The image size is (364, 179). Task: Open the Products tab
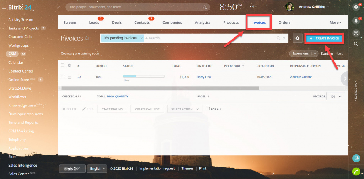[231, 22]
